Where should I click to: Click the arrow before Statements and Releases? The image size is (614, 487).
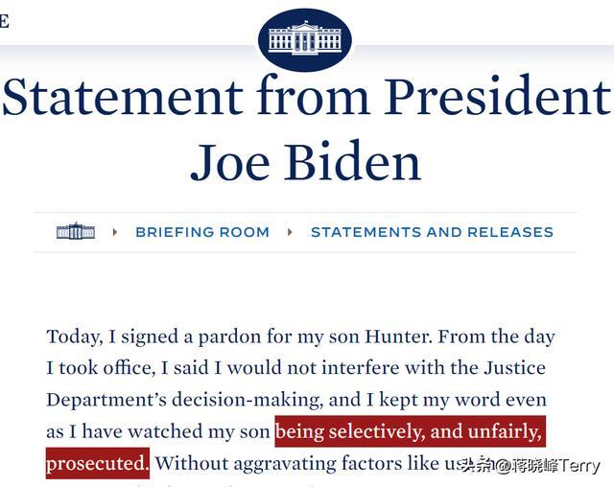click(290, 232)
